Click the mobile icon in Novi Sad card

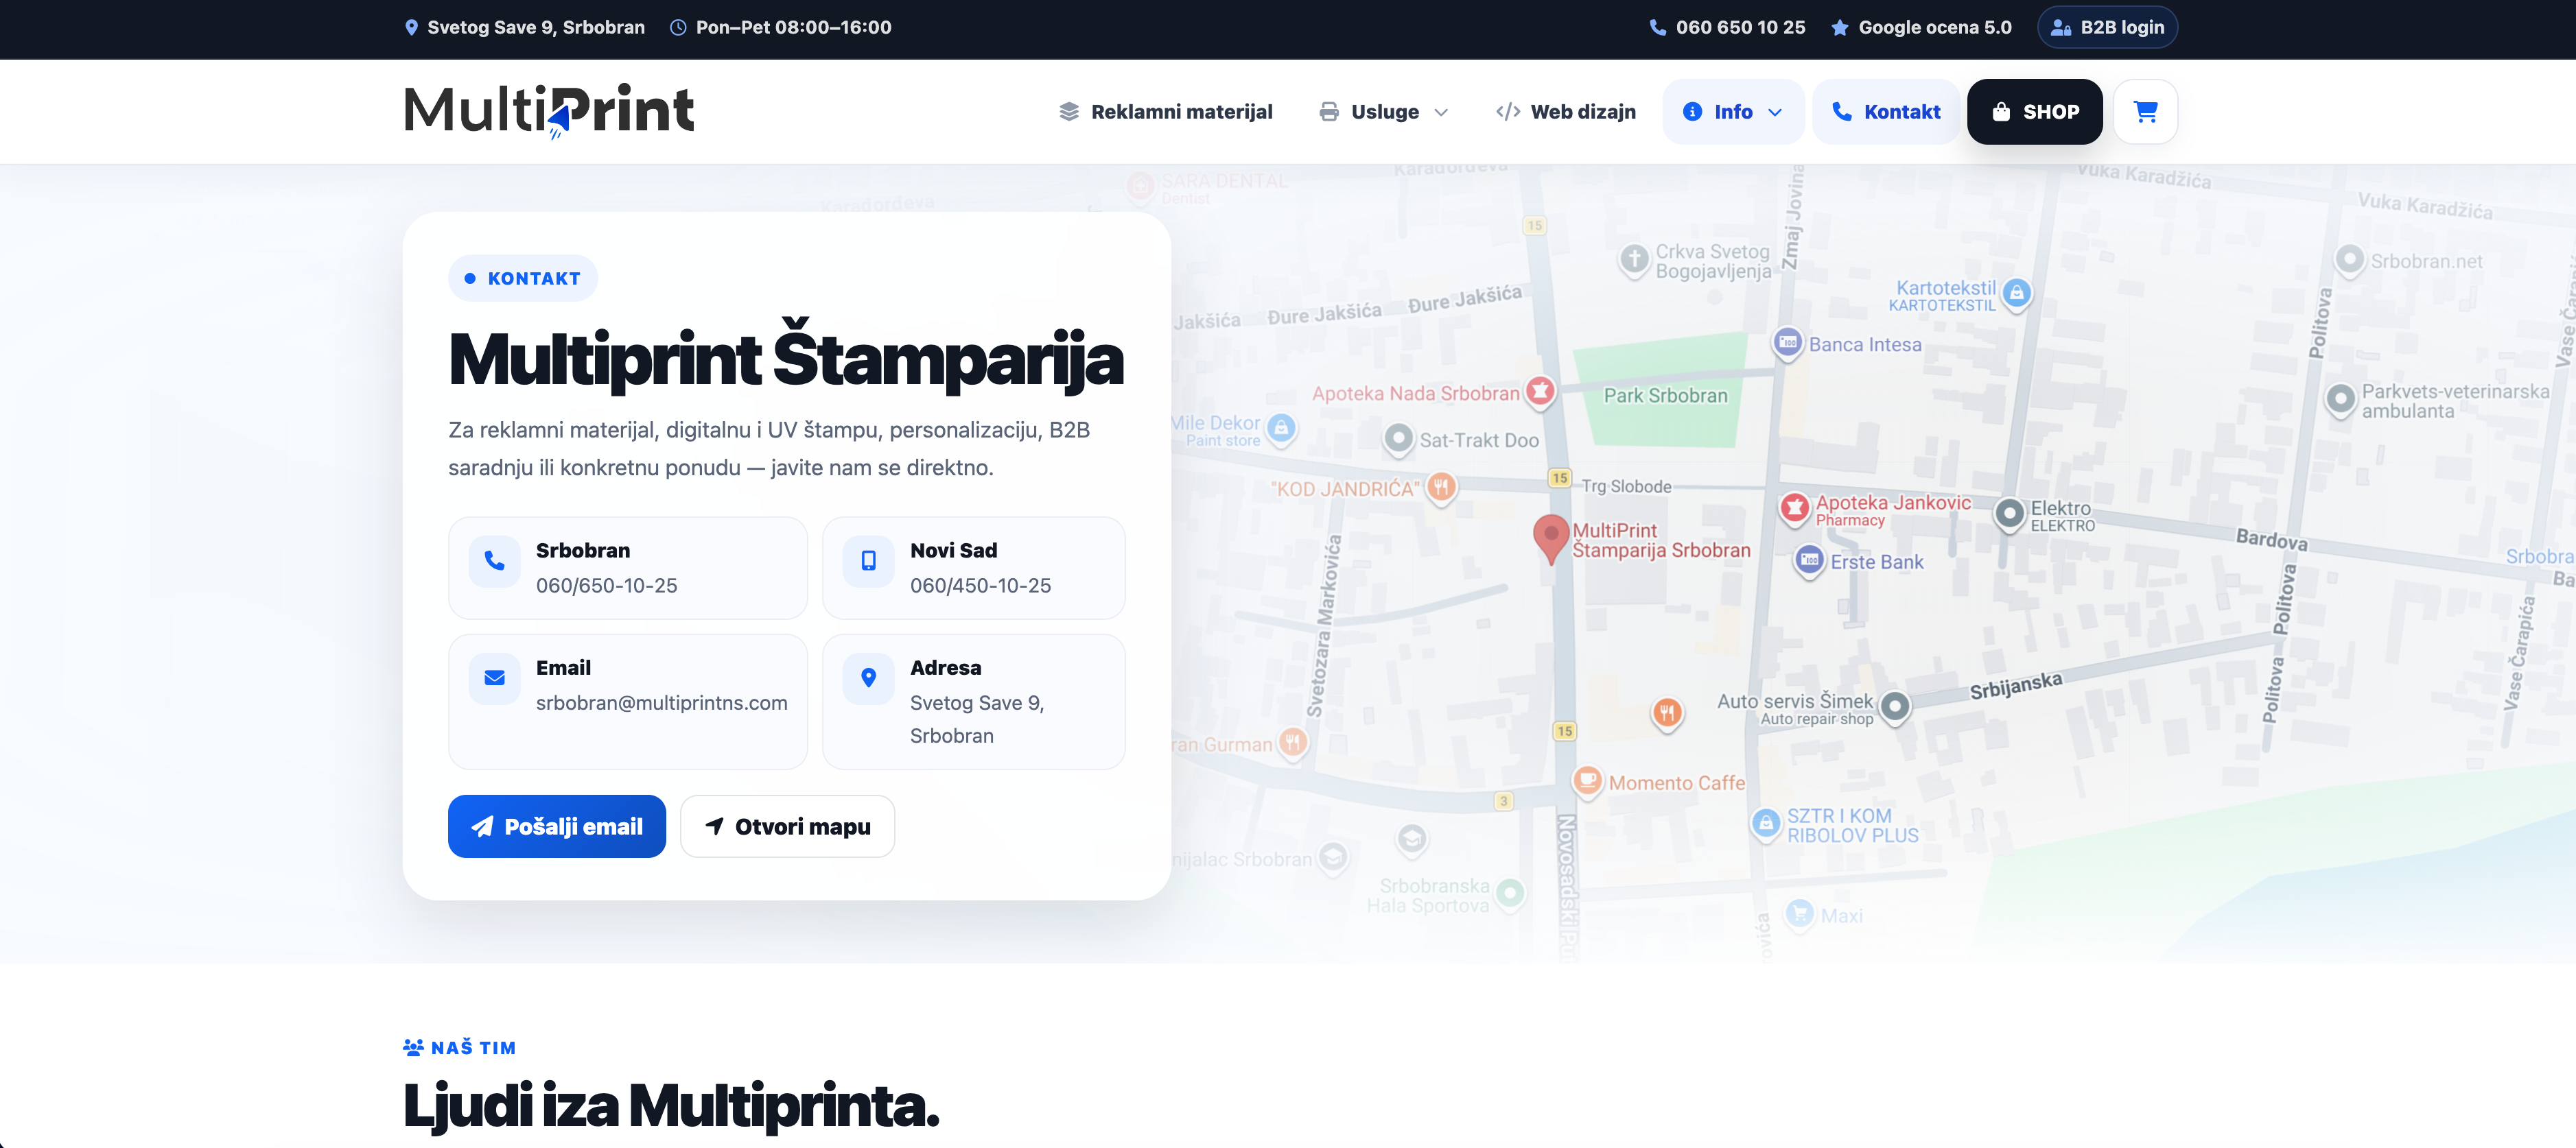[x=868, y=560]
